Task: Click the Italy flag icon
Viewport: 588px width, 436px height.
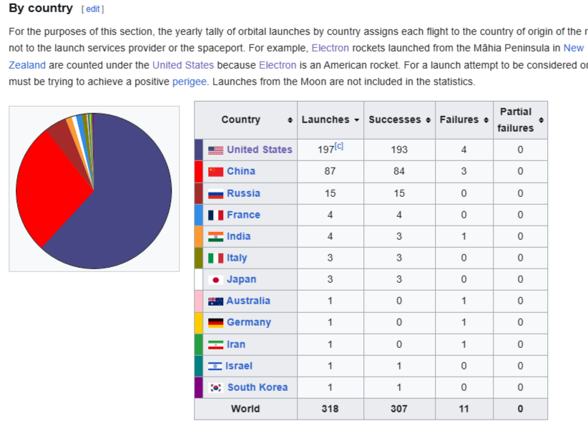Action: [215, 258]
